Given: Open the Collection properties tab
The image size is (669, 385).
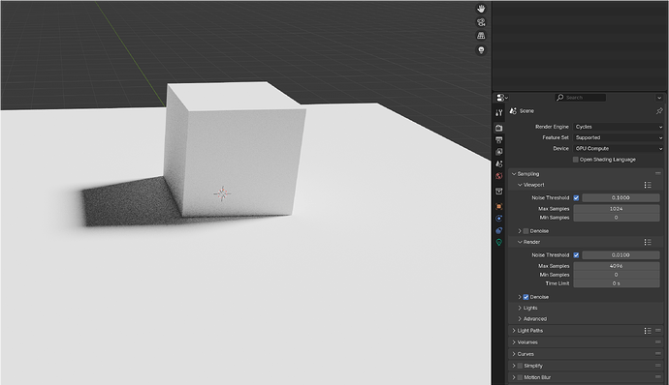Looking at the screenshot, I should pos(499,192).
